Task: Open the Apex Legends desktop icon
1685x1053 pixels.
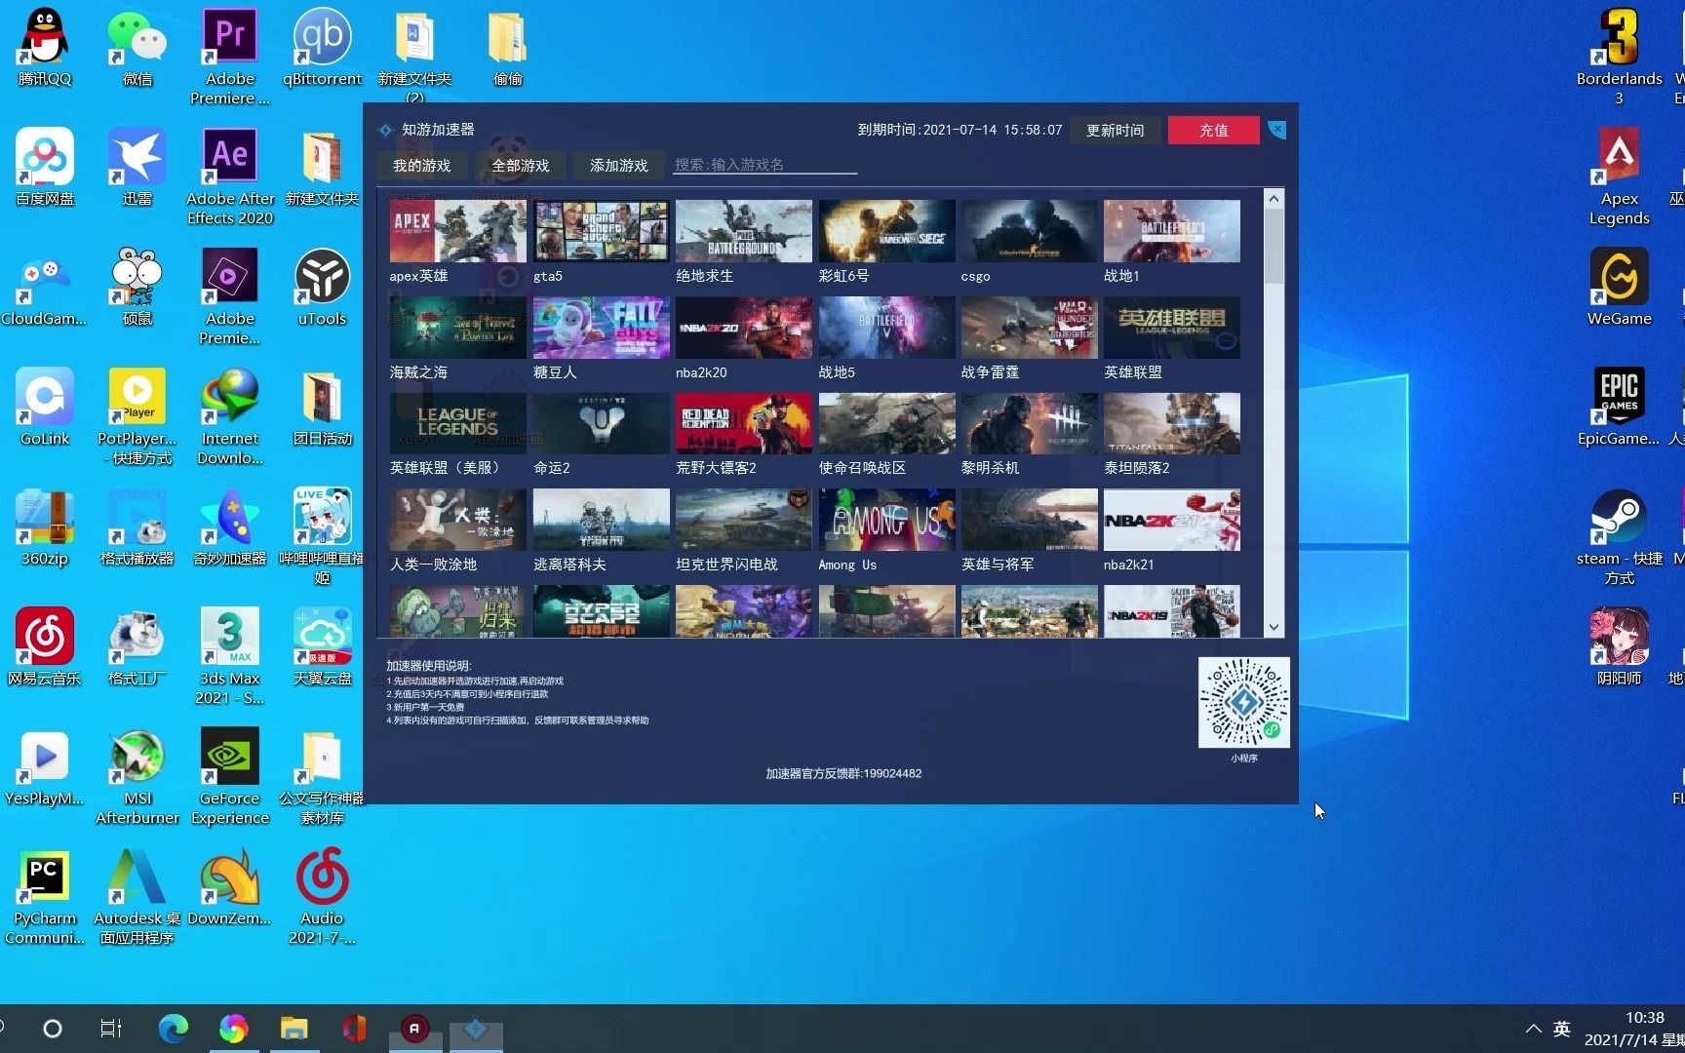Action: [x=1619, y=176]
